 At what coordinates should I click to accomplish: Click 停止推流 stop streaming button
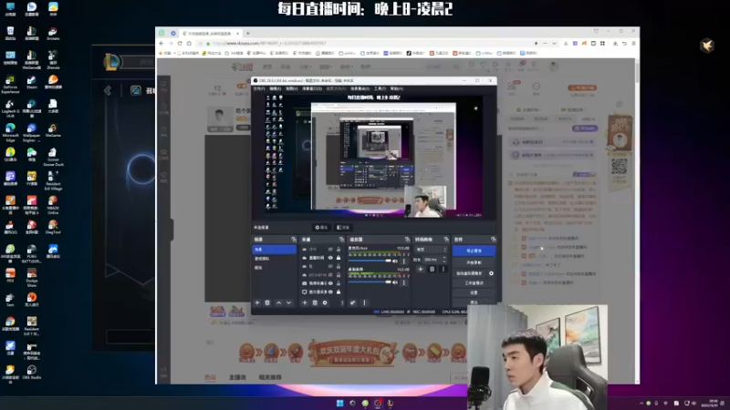(x=474, y=251)
